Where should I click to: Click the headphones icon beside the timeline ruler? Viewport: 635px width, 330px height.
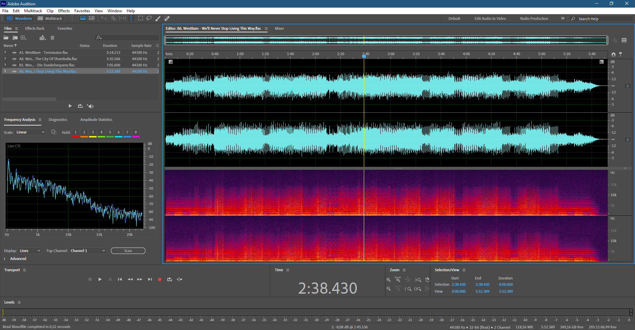tap(614, 55)
